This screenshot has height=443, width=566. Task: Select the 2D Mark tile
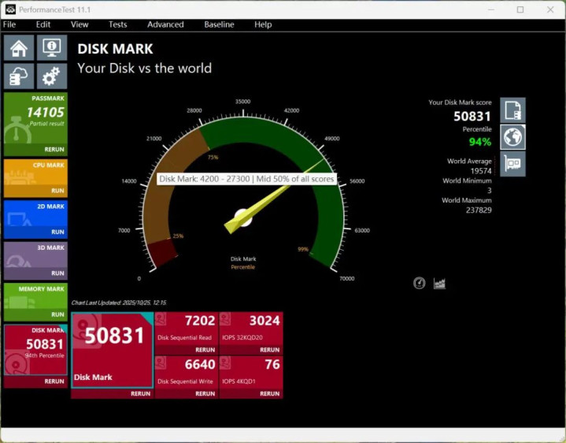(35, 214)
